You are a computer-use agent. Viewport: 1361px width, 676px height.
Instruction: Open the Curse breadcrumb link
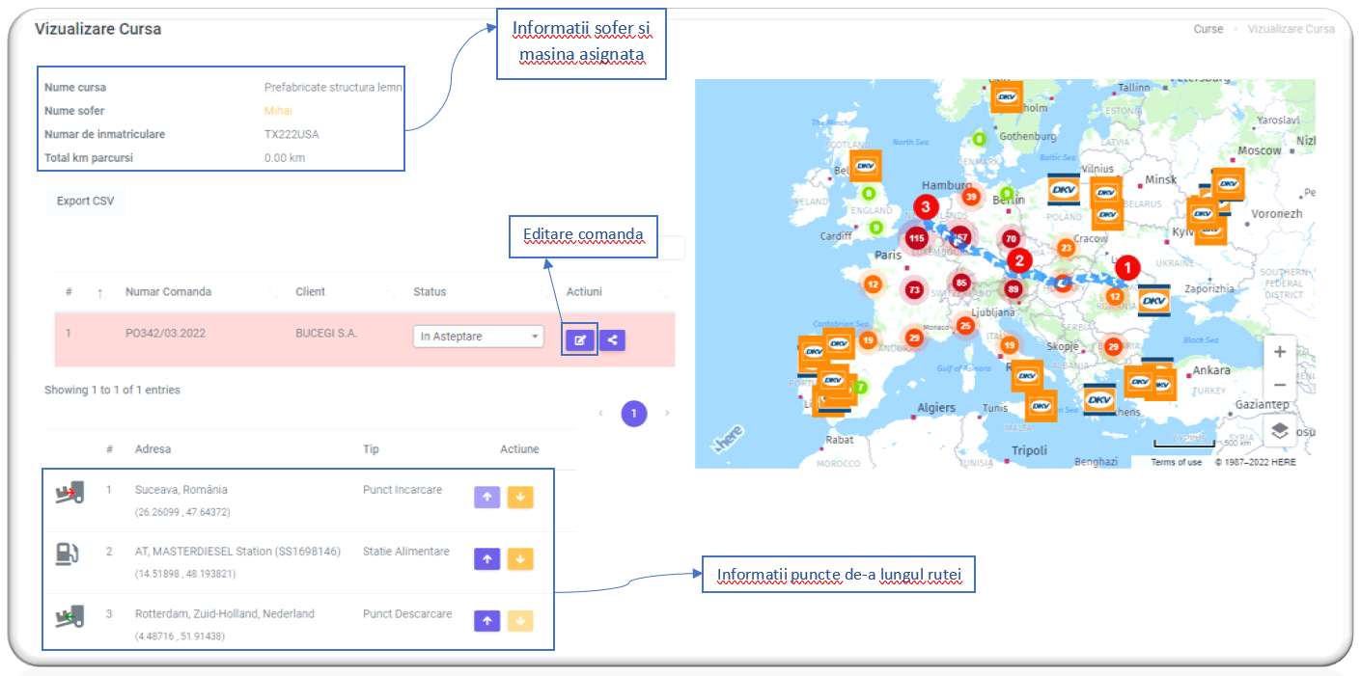[x=1208, y=29]
